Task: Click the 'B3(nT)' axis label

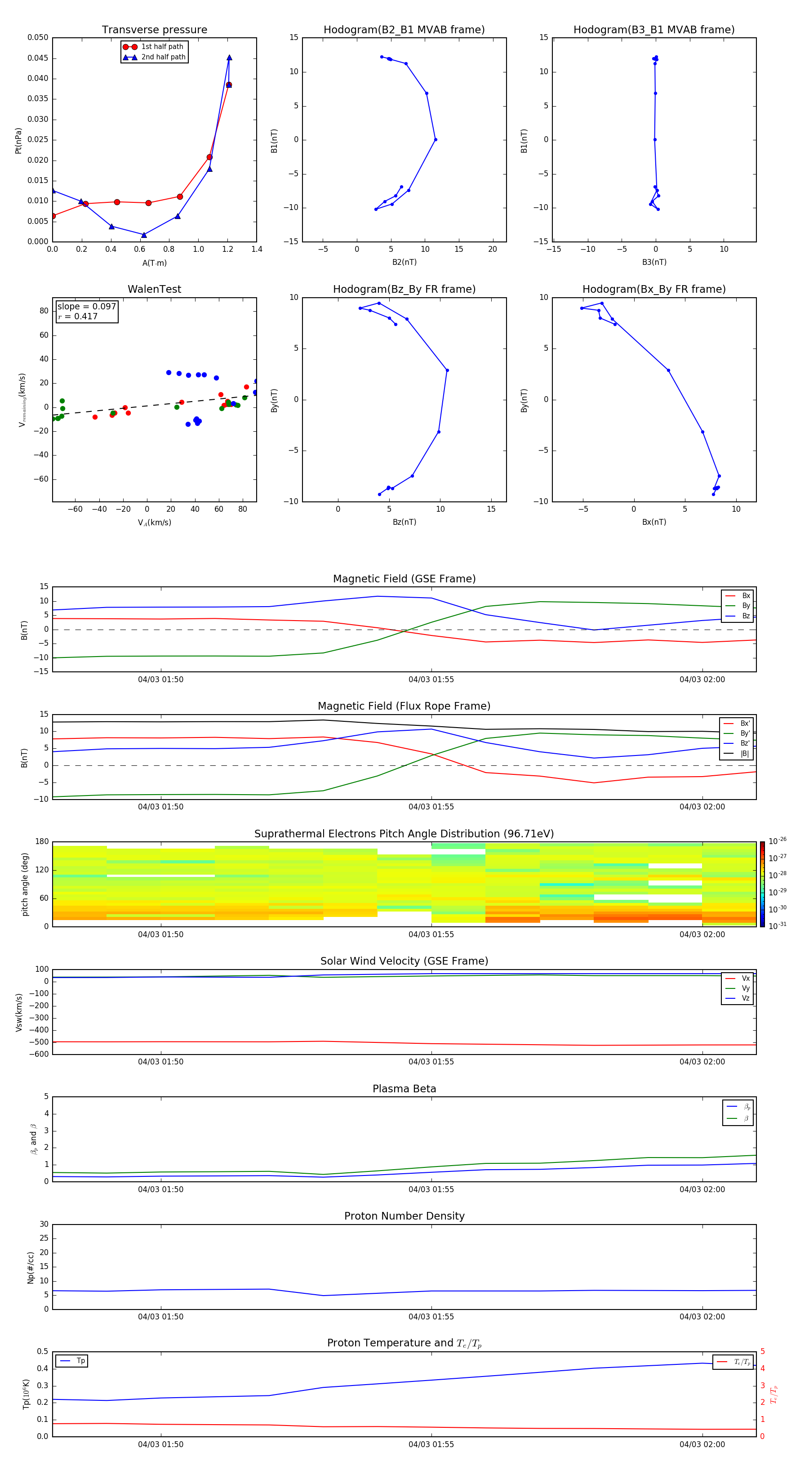Action: pyautogui.click(x=654, y=262)
